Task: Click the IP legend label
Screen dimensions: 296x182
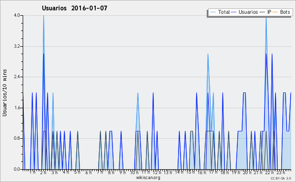Action: [269, 12]
